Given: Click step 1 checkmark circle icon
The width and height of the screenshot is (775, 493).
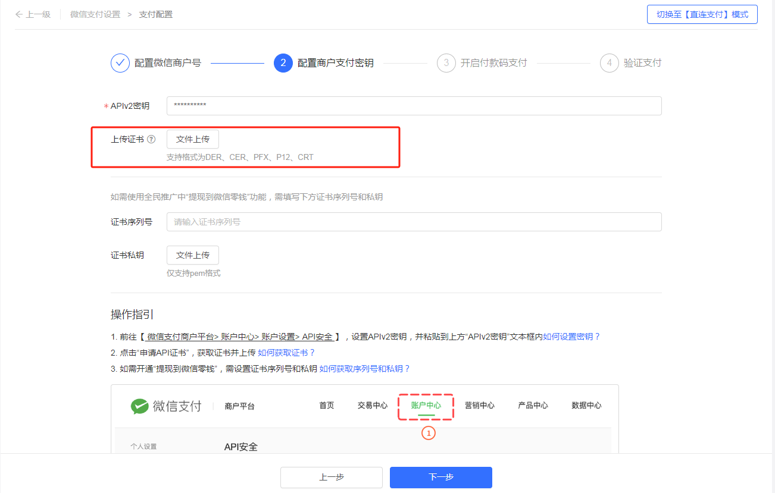Looking at the screenshot, I should tap(120, 63).
